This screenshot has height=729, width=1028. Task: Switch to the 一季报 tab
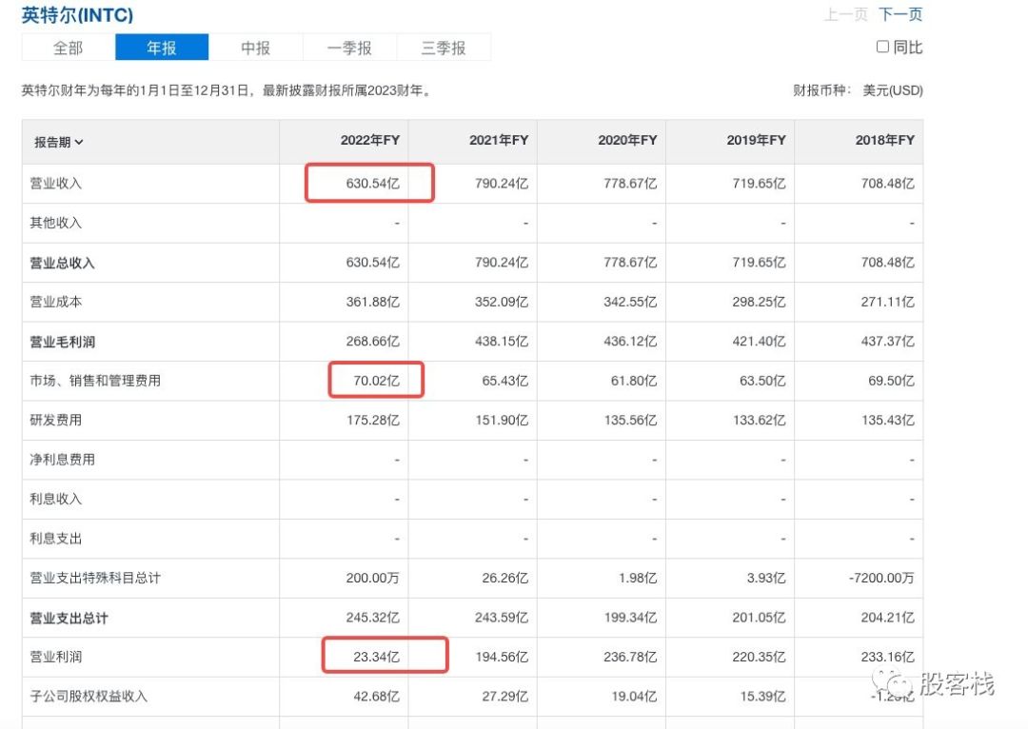[349, 48]
